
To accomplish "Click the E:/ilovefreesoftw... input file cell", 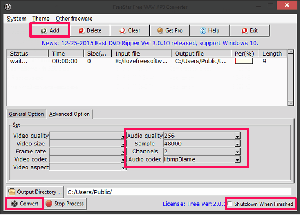I will tap(141, 61).
